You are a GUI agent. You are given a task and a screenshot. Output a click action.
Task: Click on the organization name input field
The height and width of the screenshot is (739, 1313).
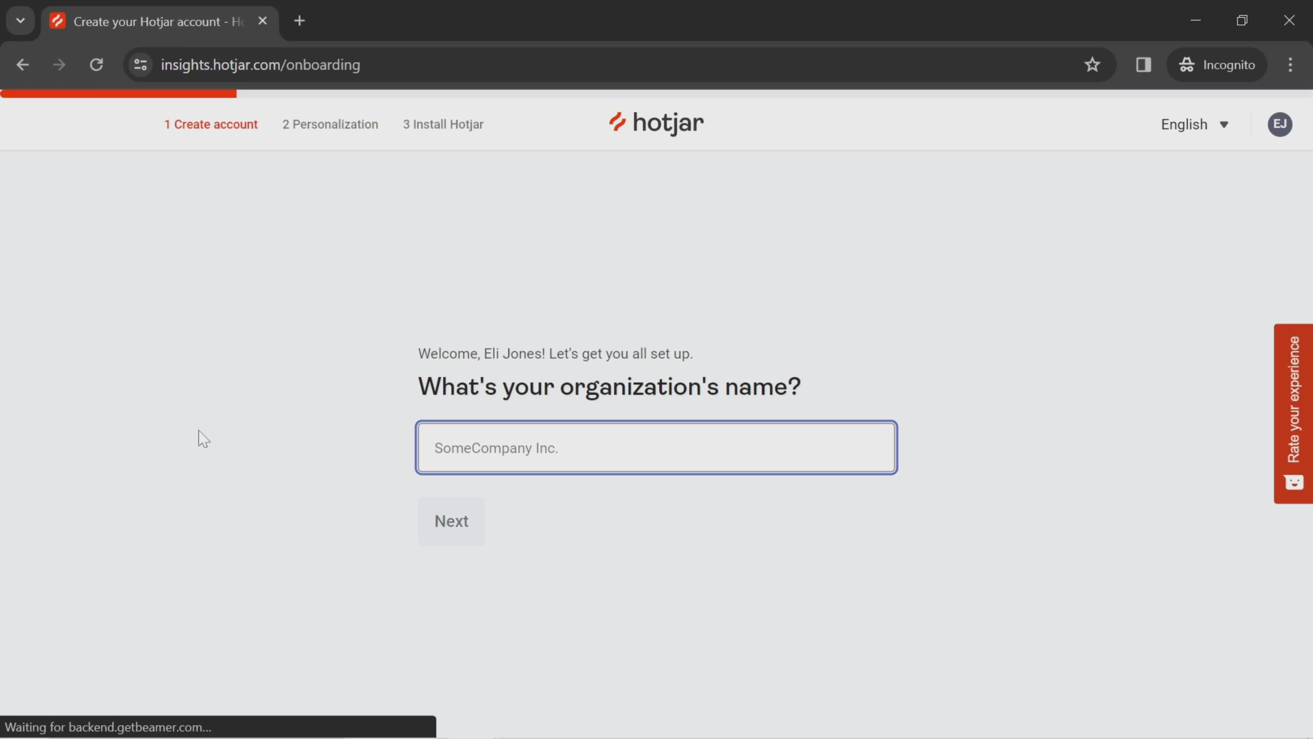pos(656,448)
